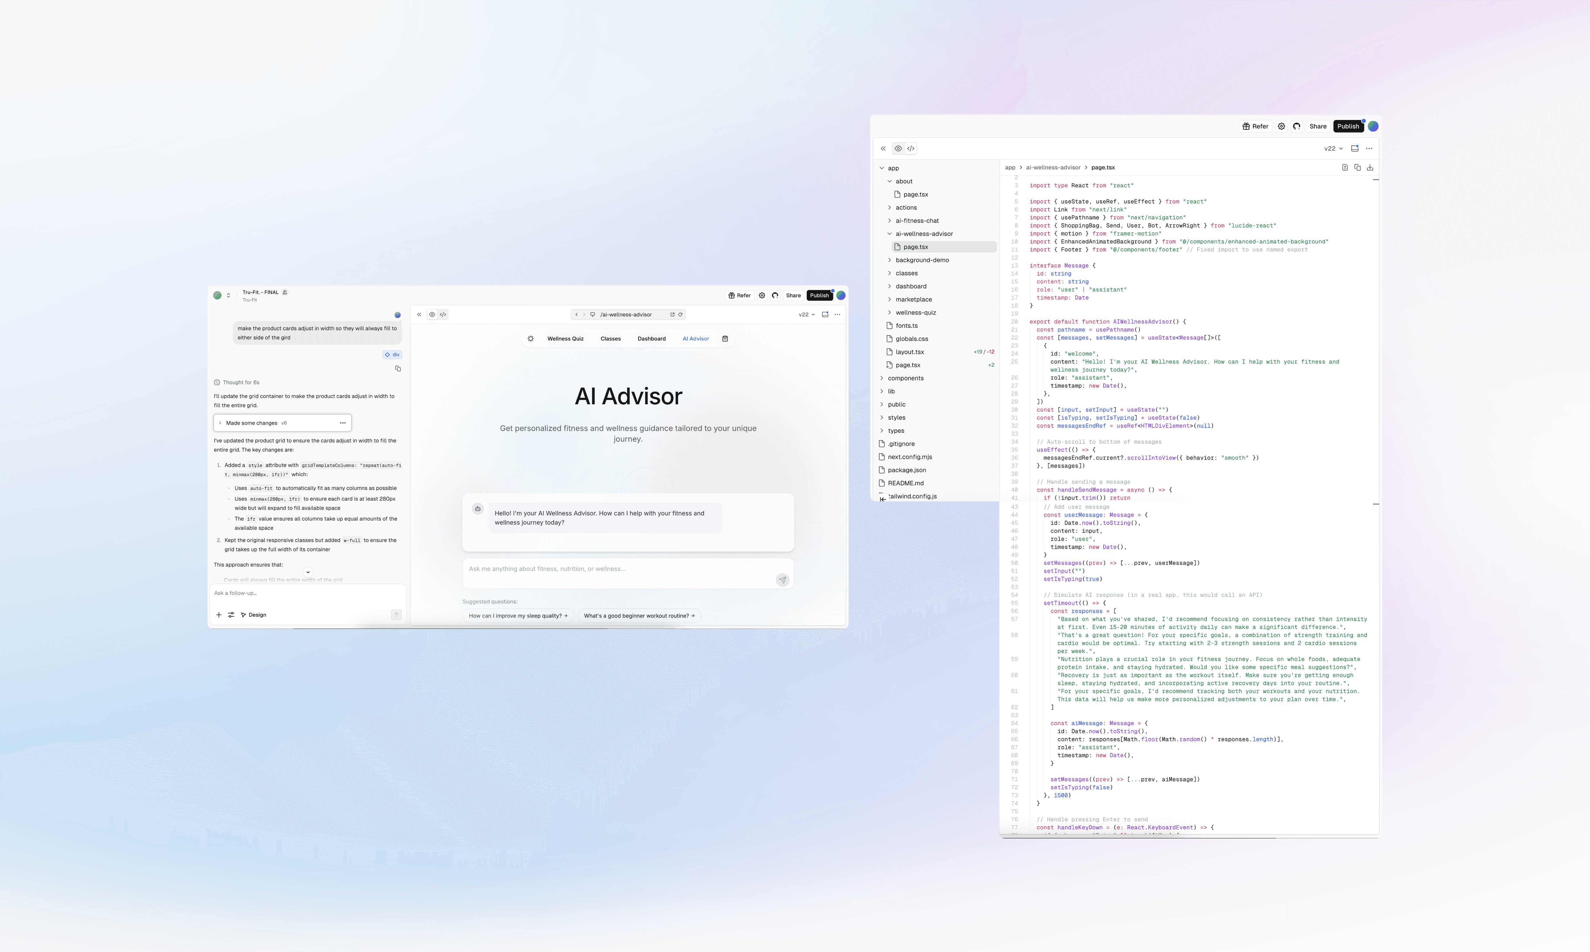Image resolution: width=1590 pixels, height=952 pixels.
Task: Click the GitHub icon in left window
Action: (x=775, y=296)
